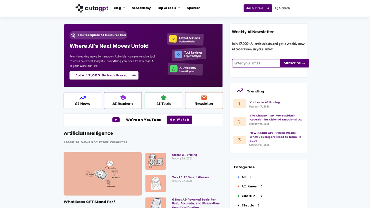Click the Tool Reviews Expert analysis card

[x=189, y=54]
